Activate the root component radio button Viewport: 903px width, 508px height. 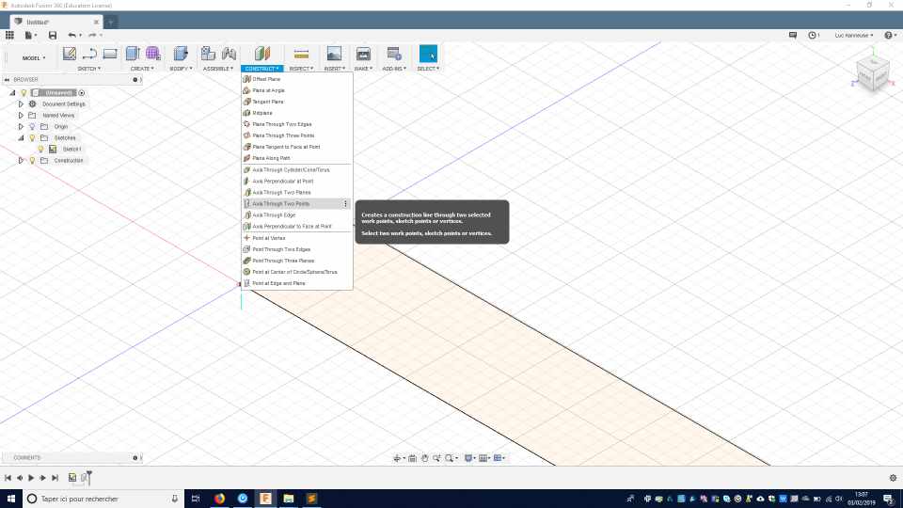82,93
